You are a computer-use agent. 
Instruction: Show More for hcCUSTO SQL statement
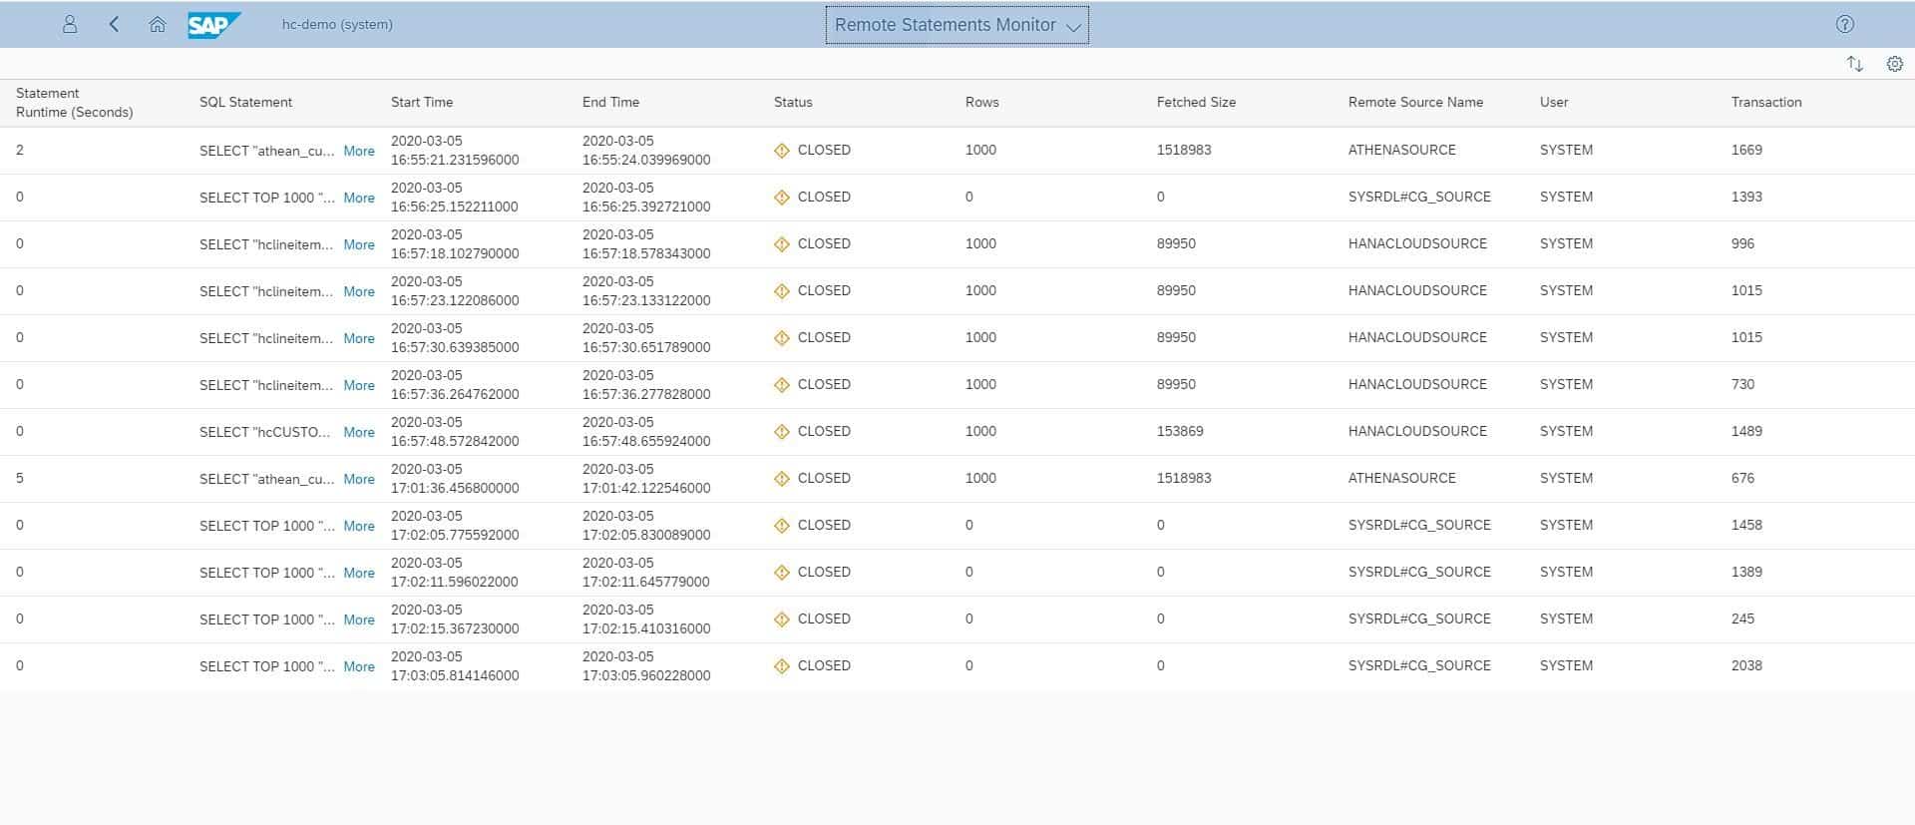(x=359, y=432)
